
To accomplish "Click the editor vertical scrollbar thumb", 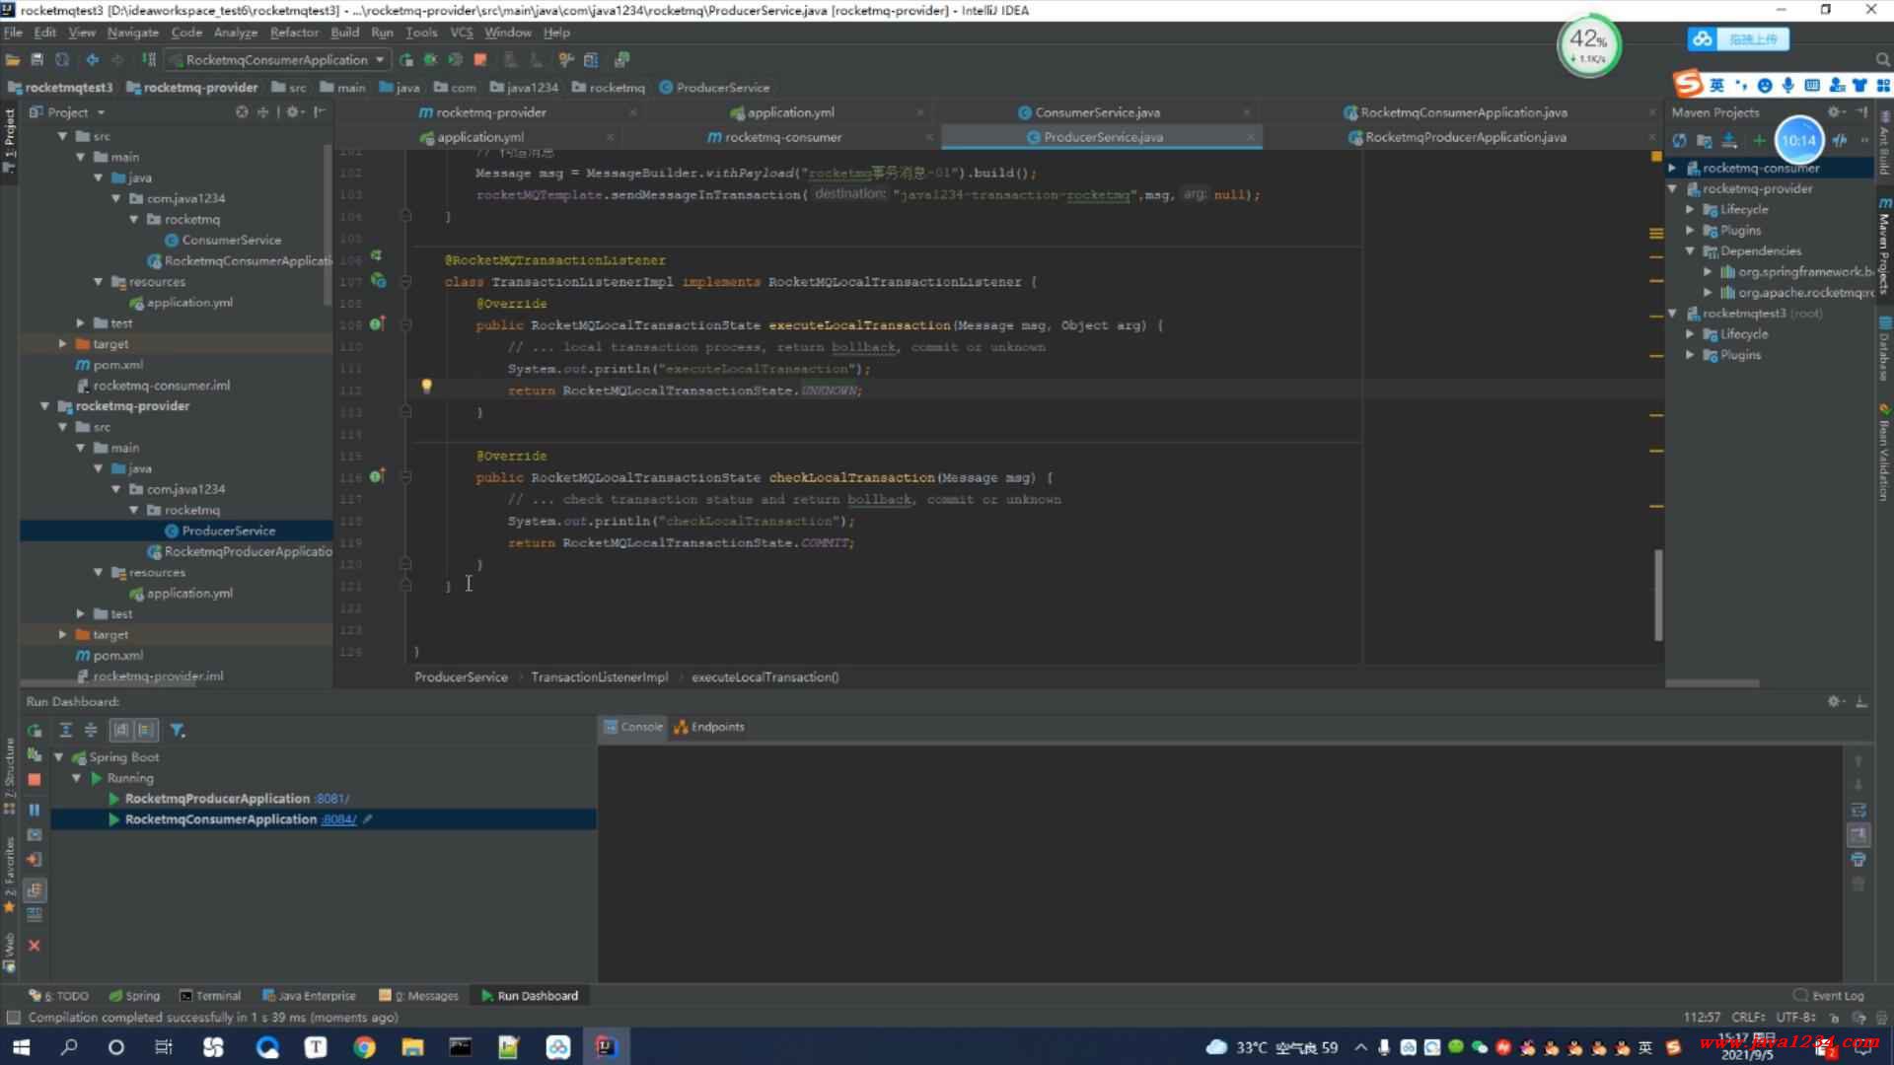I will (x=1657, y=596).
